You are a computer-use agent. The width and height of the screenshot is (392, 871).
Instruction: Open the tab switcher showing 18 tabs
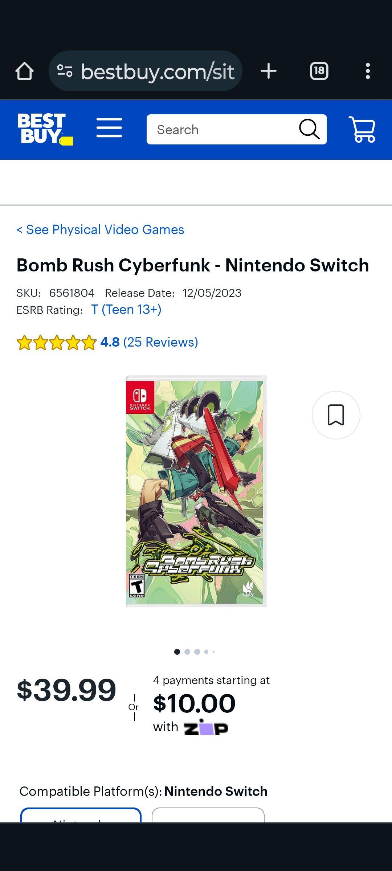coord(319,71)
